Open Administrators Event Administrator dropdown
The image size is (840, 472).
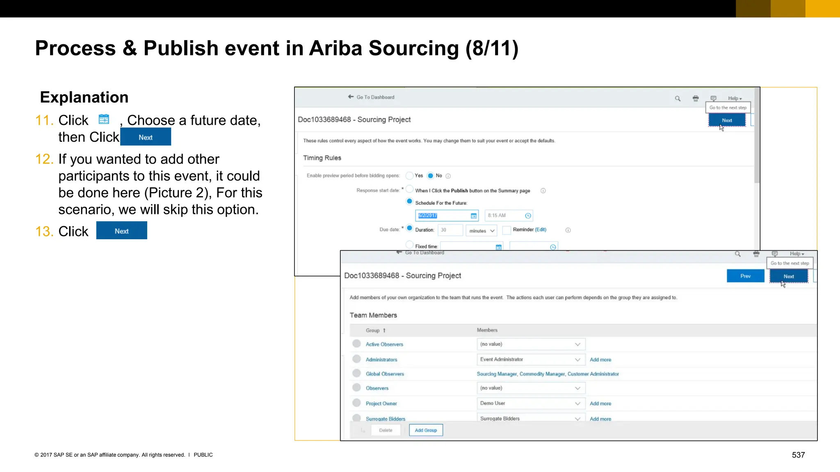point(531,360)
